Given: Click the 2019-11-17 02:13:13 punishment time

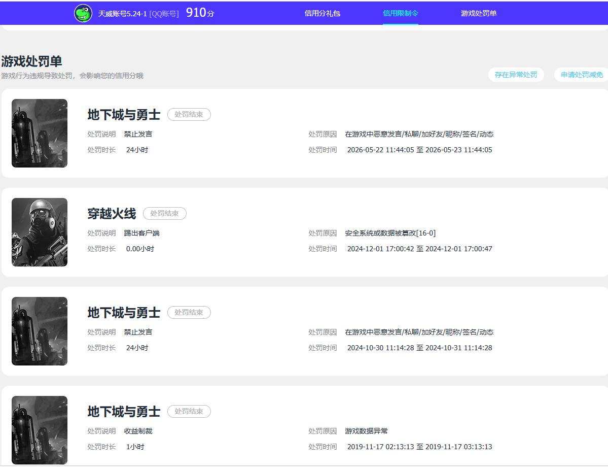Looking at the screenshot, I should point(419,447).
